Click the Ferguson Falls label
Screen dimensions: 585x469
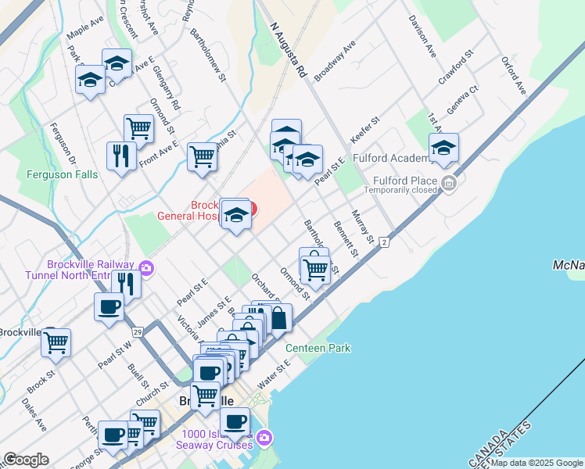click(63, 174)
